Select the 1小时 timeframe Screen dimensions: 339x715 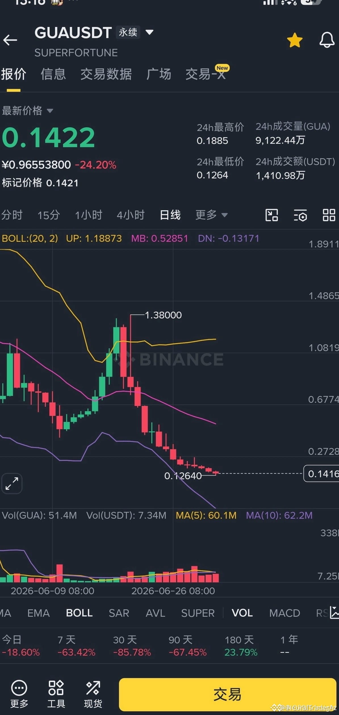(88, 215)
